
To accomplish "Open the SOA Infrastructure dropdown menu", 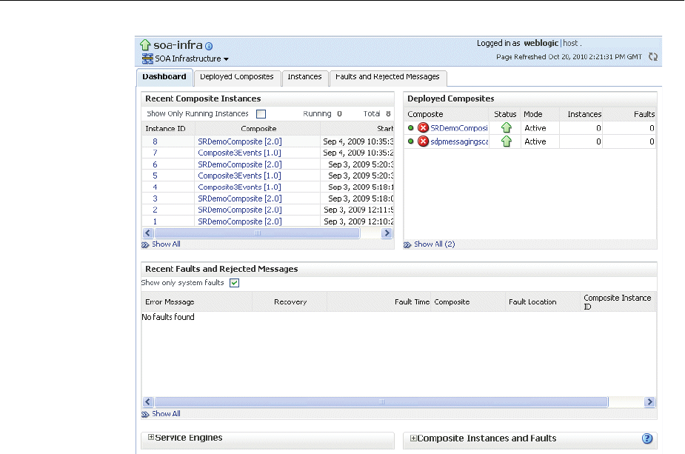I will coord(226,59).
